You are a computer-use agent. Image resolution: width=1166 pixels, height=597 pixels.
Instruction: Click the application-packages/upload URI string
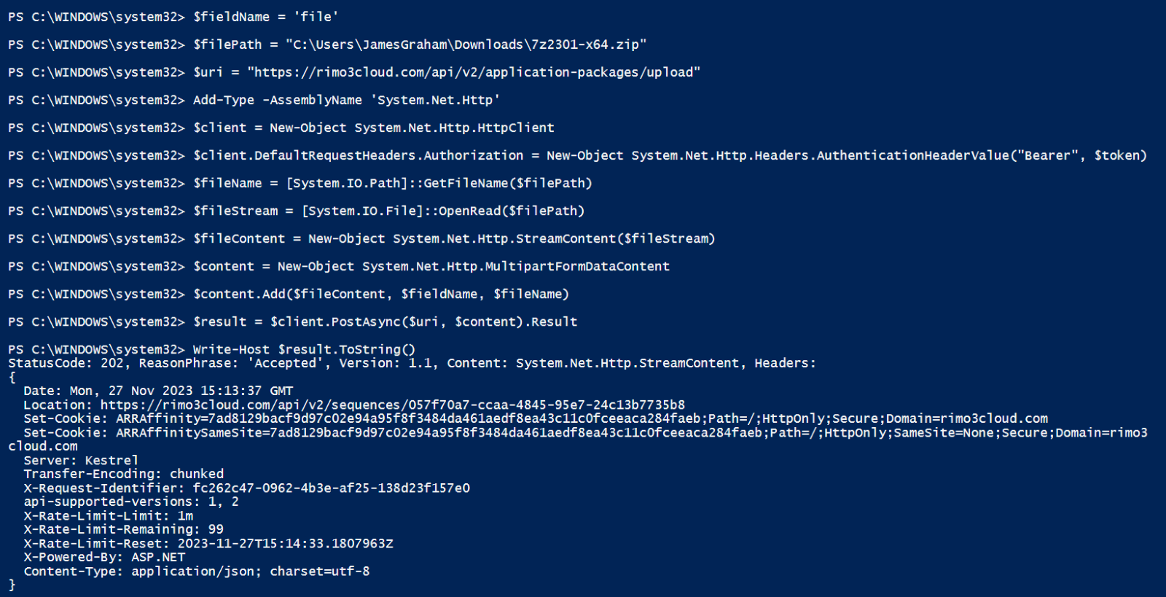(x=474, y=72)
